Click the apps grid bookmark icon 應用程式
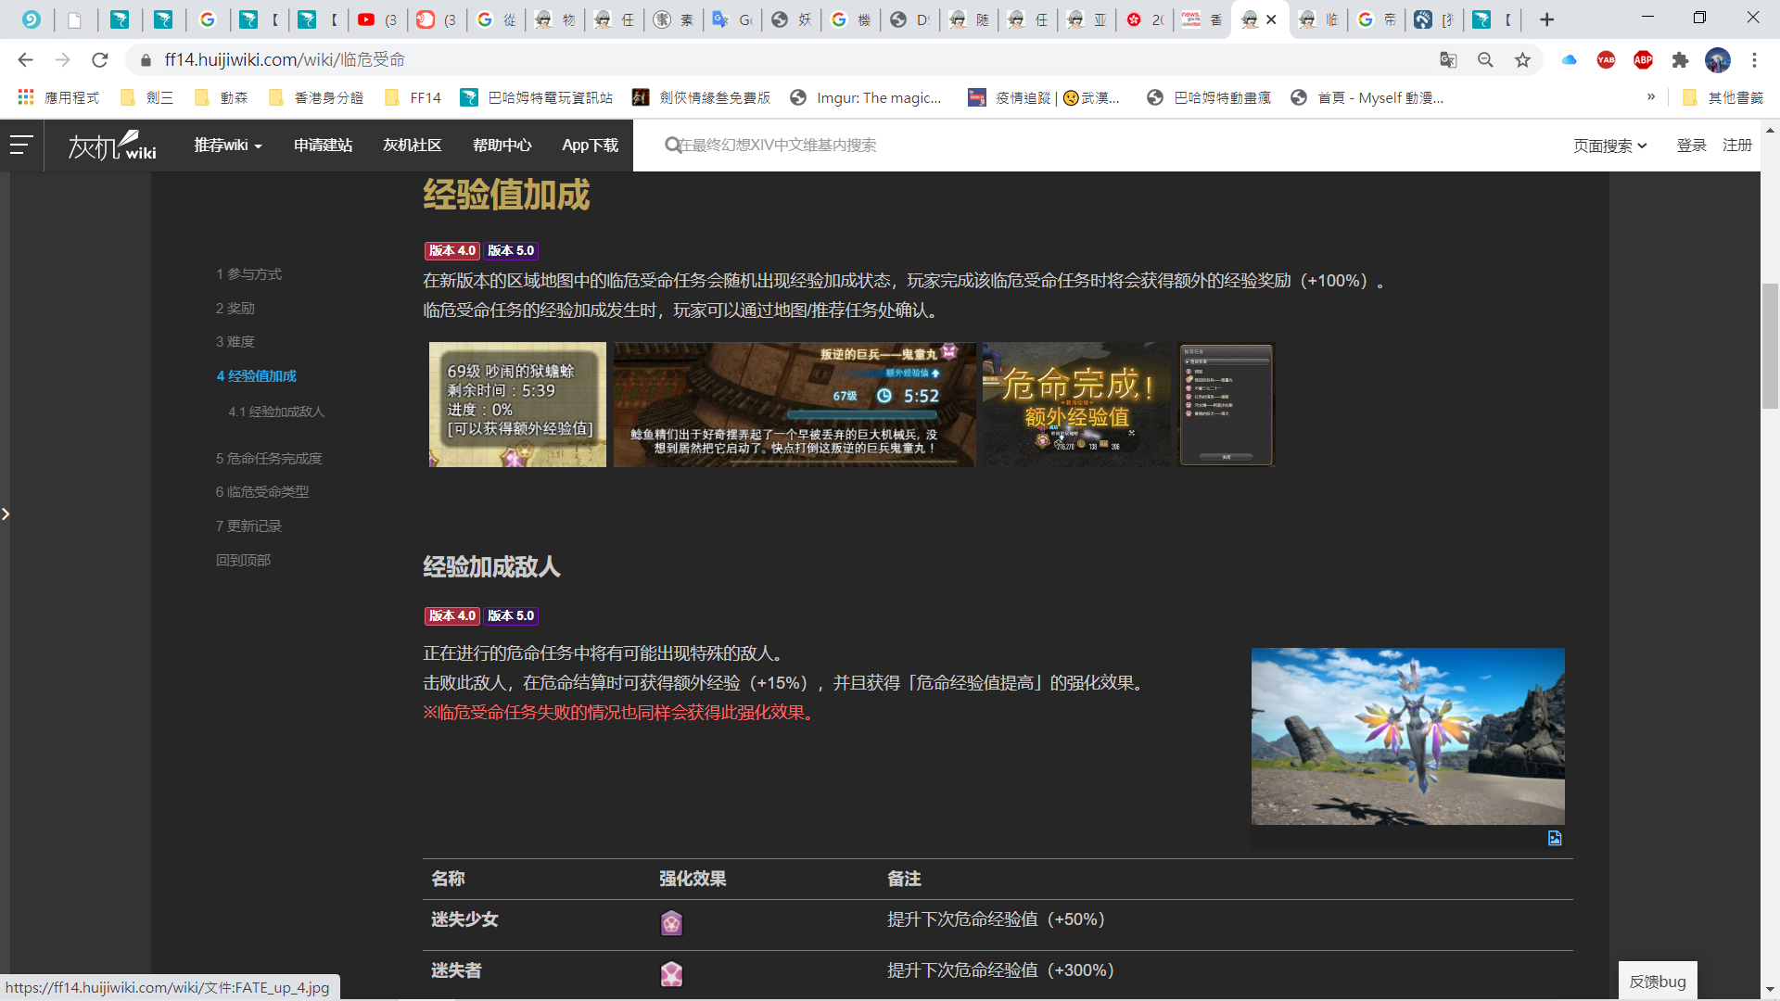Screen dimensions: 1780x1001 57,97
